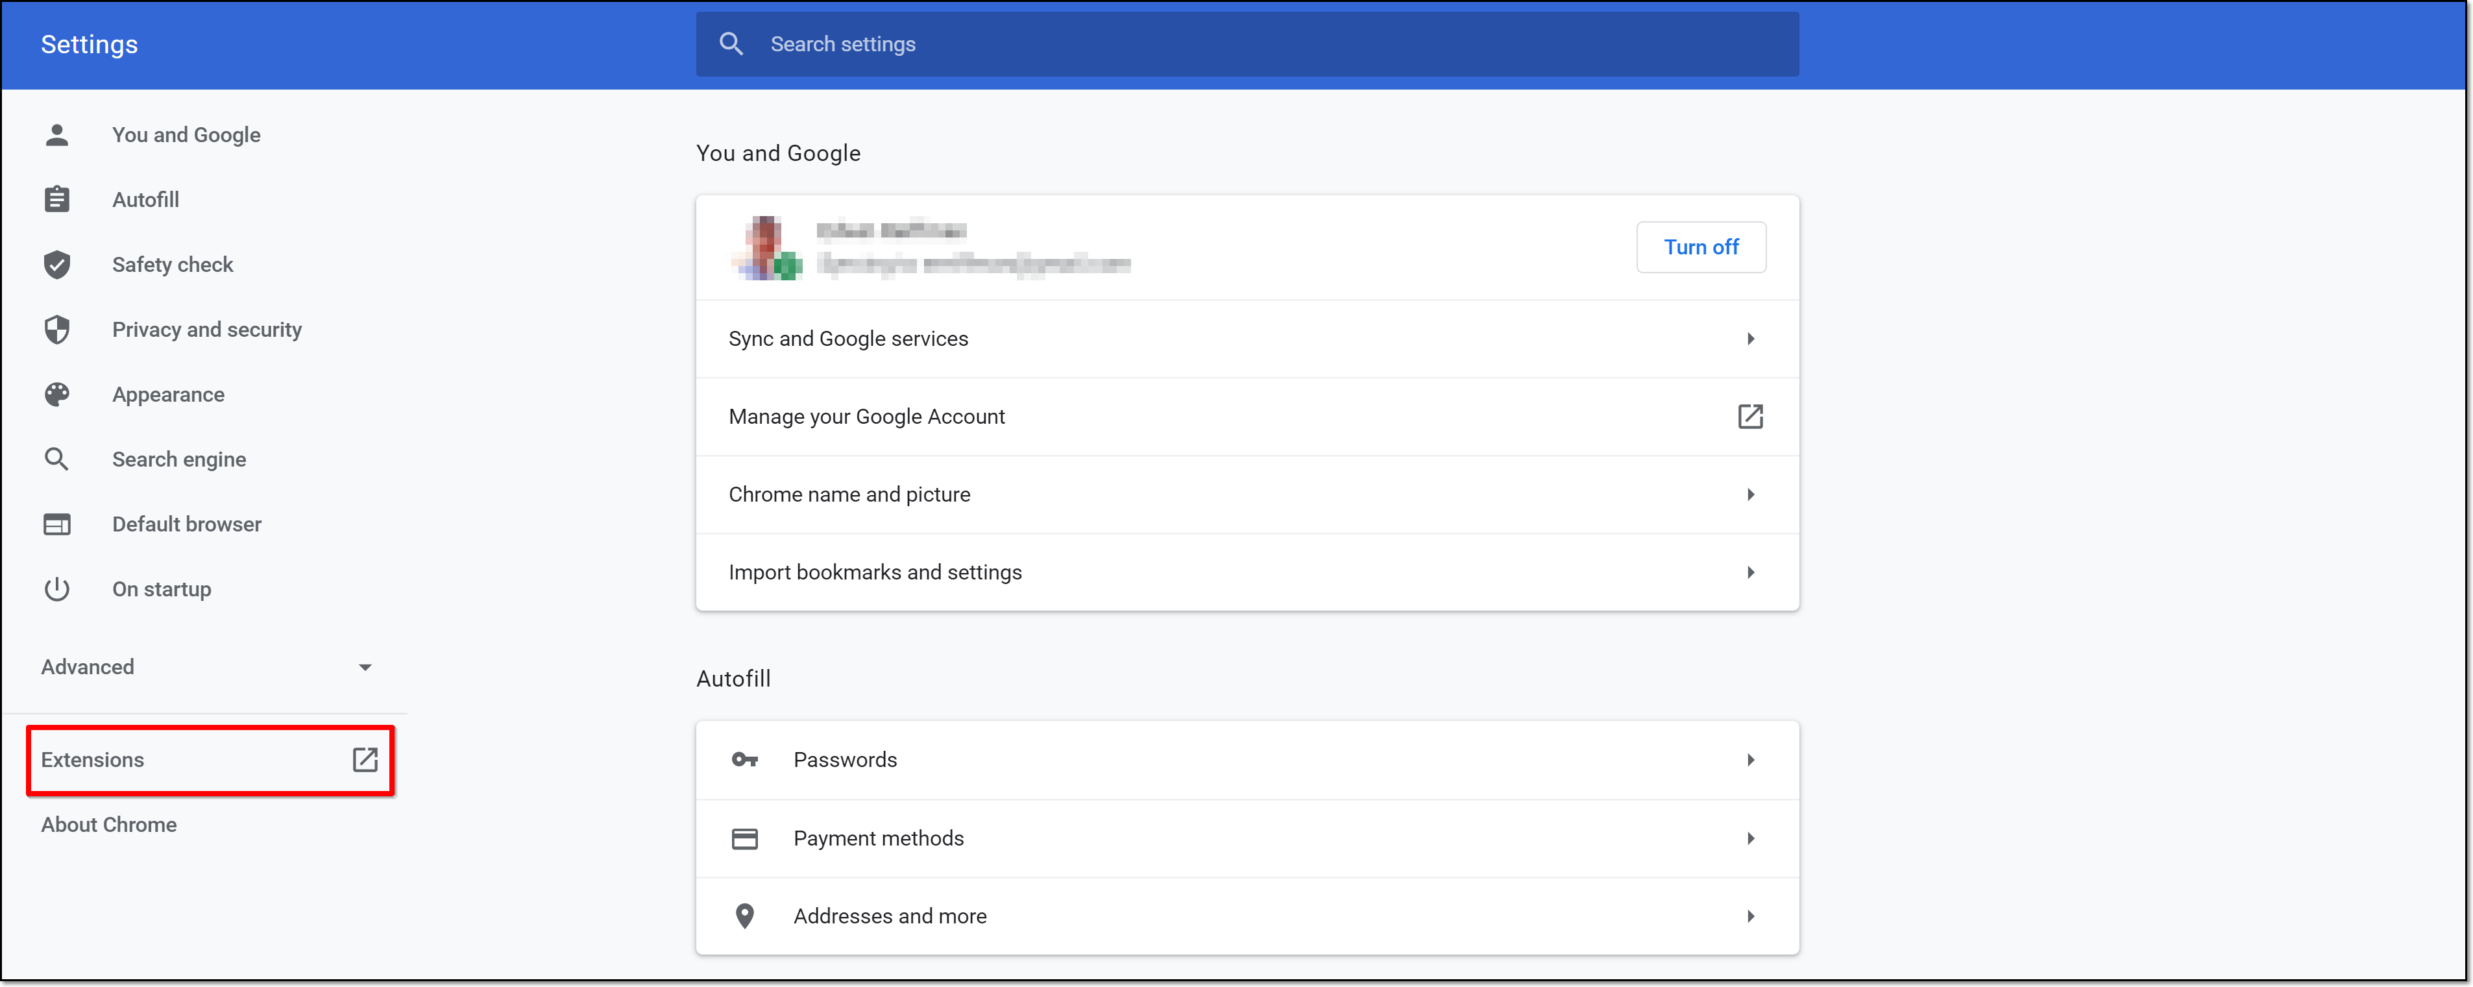Open the Manage your Google Account external link
2473x987 pixels.
tap(1750, 417)
